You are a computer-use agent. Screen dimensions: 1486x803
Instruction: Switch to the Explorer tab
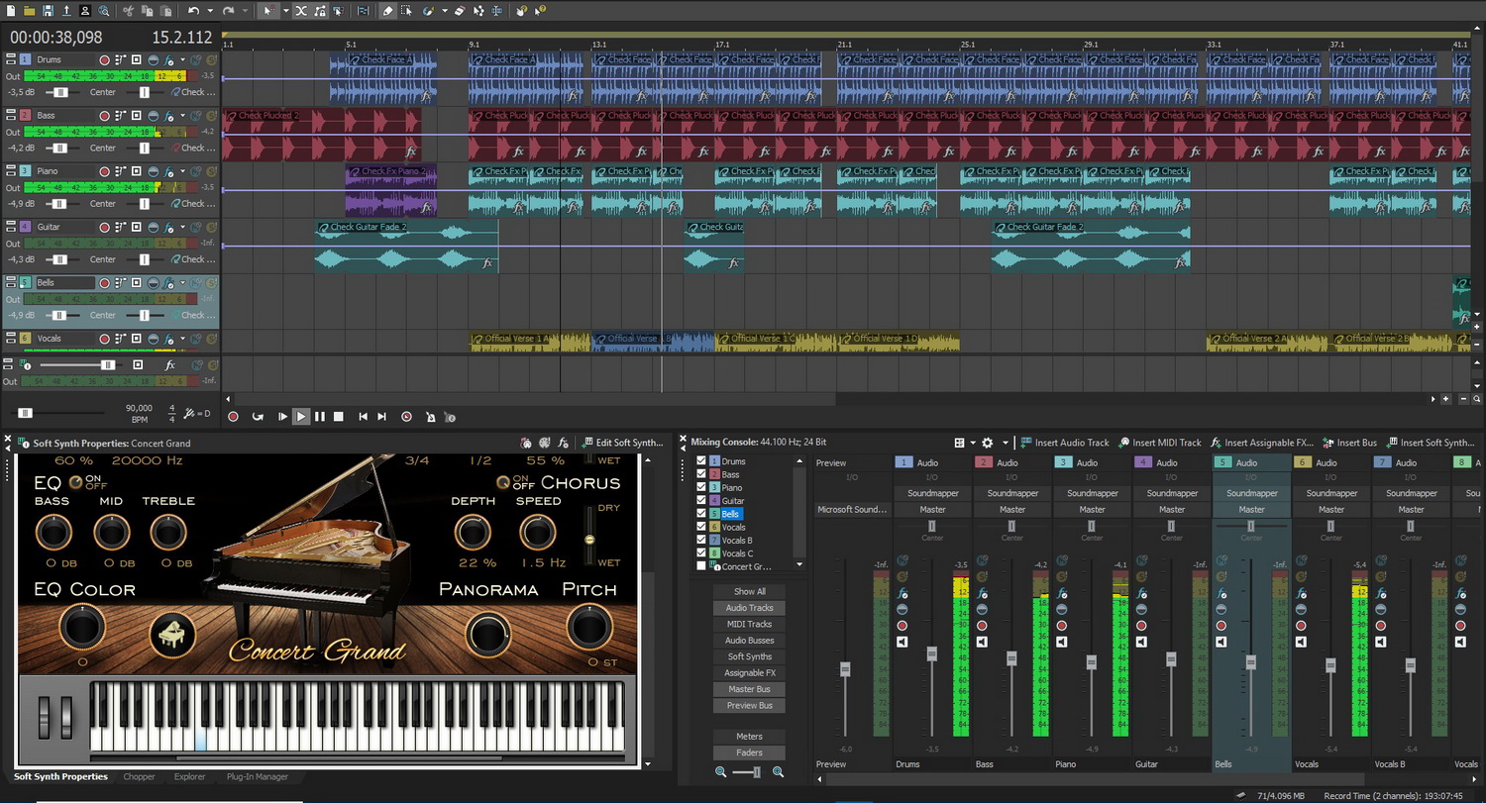point(190,776)
